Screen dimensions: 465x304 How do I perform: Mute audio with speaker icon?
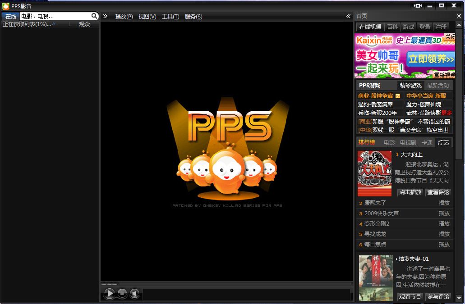[135, 293]
